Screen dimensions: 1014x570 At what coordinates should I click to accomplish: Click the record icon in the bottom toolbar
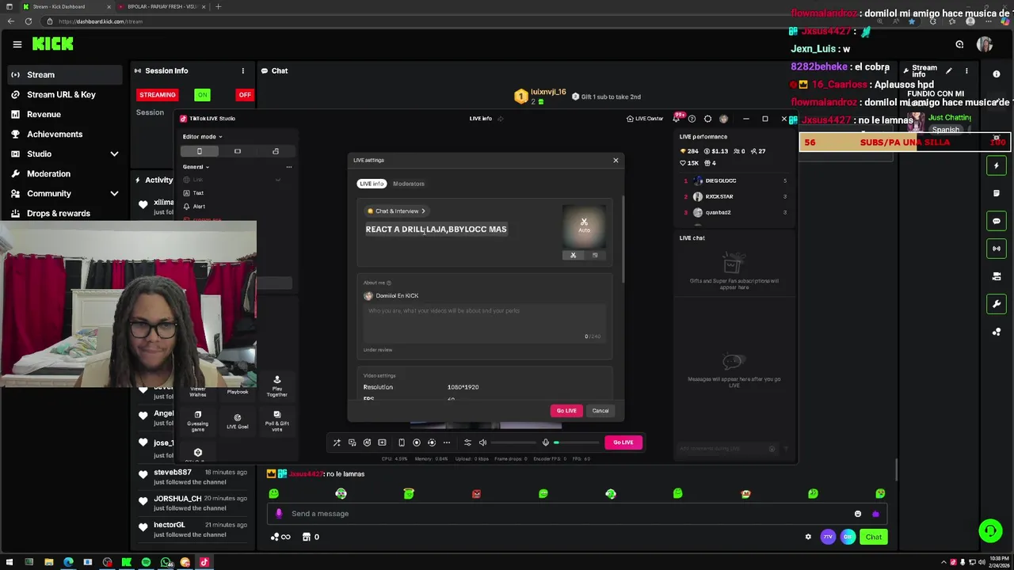coord(417,443)
